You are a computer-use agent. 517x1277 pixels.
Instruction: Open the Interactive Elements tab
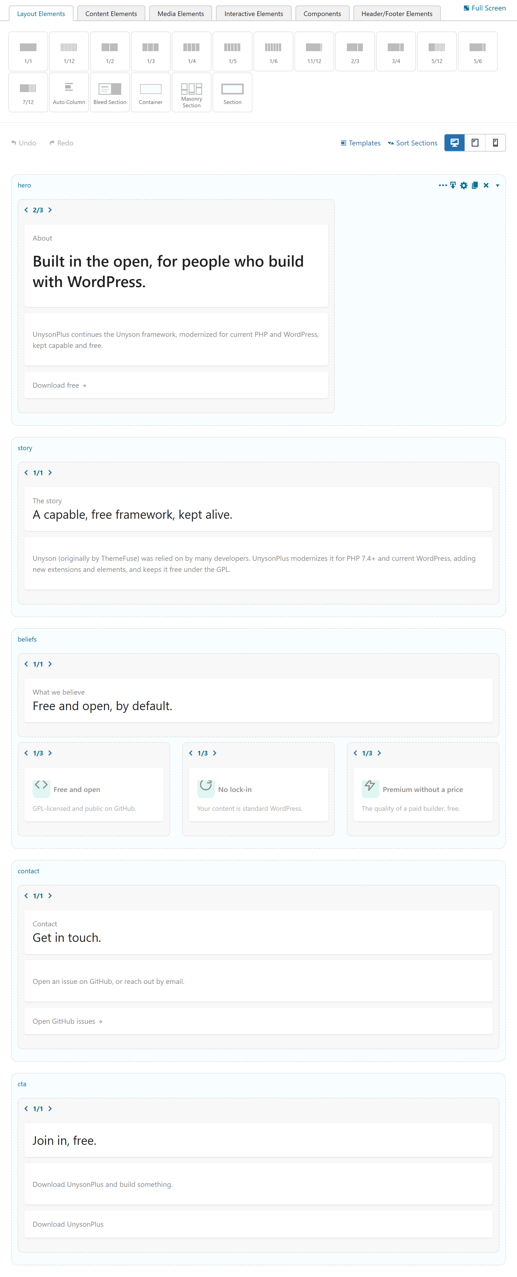[x=254, y=13]
